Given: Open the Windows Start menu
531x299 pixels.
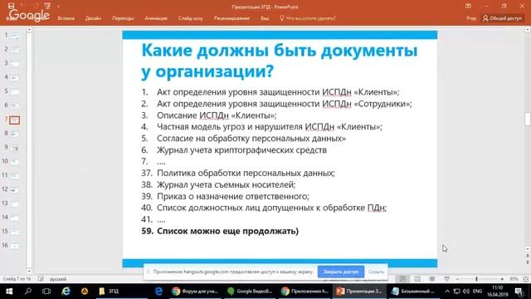Looking at the screenshot, I should coord(9,292).
